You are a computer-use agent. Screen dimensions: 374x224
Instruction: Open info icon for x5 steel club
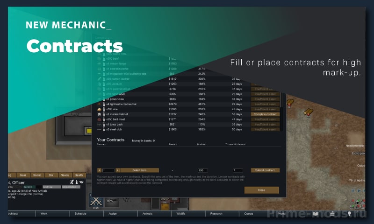click(104, 129)
